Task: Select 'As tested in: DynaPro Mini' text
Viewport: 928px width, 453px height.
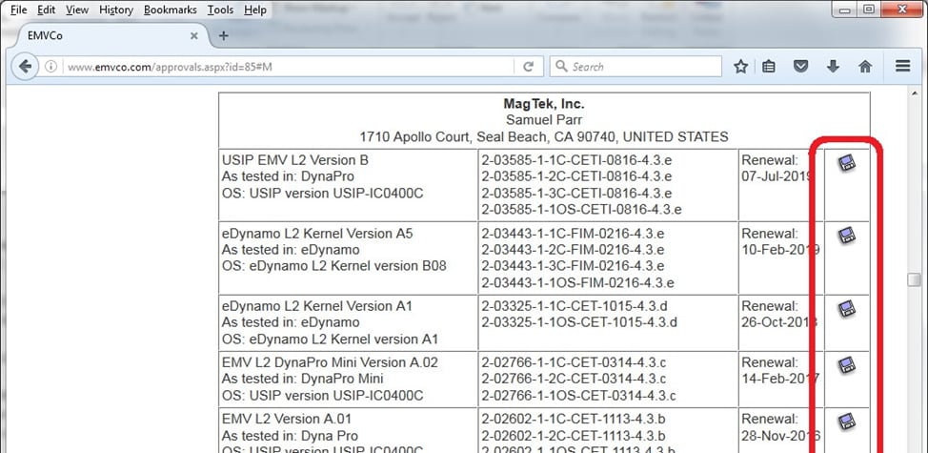Action: click(x=302, y=379)
